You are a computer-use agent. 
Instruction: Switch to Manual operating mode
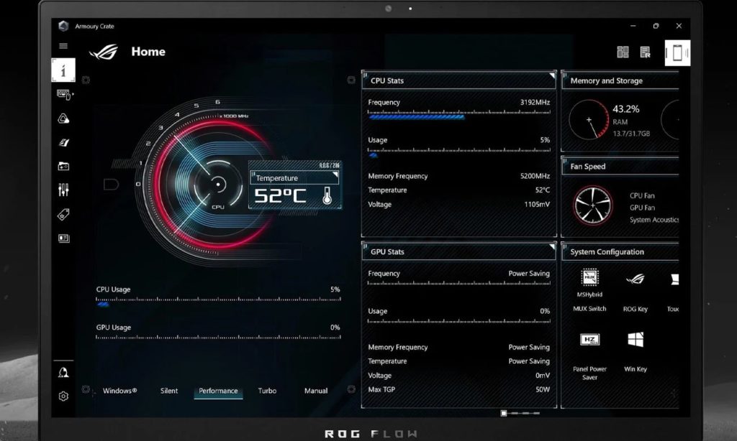tap(316, 391)
